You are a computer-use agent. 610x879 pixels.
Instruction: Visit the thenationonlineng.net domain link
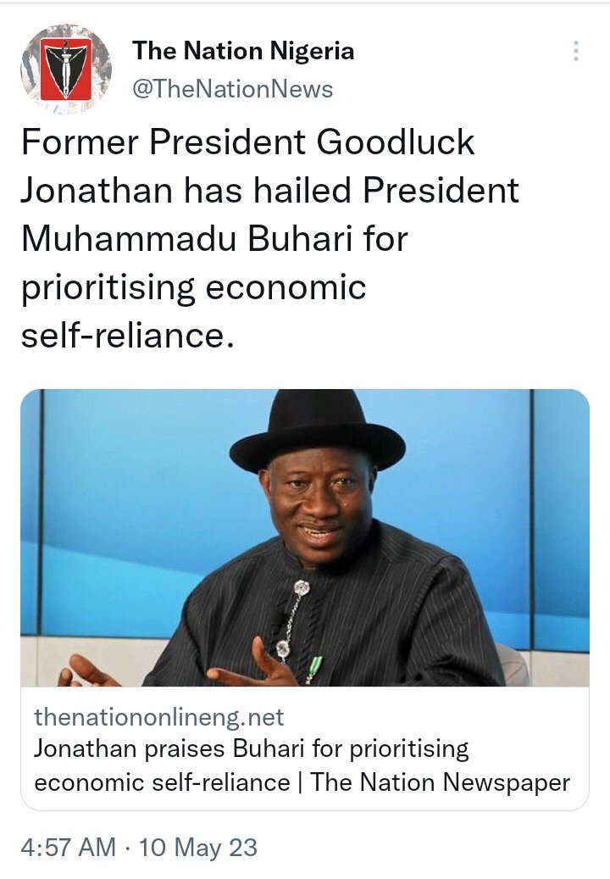click(x=159, y=718)
